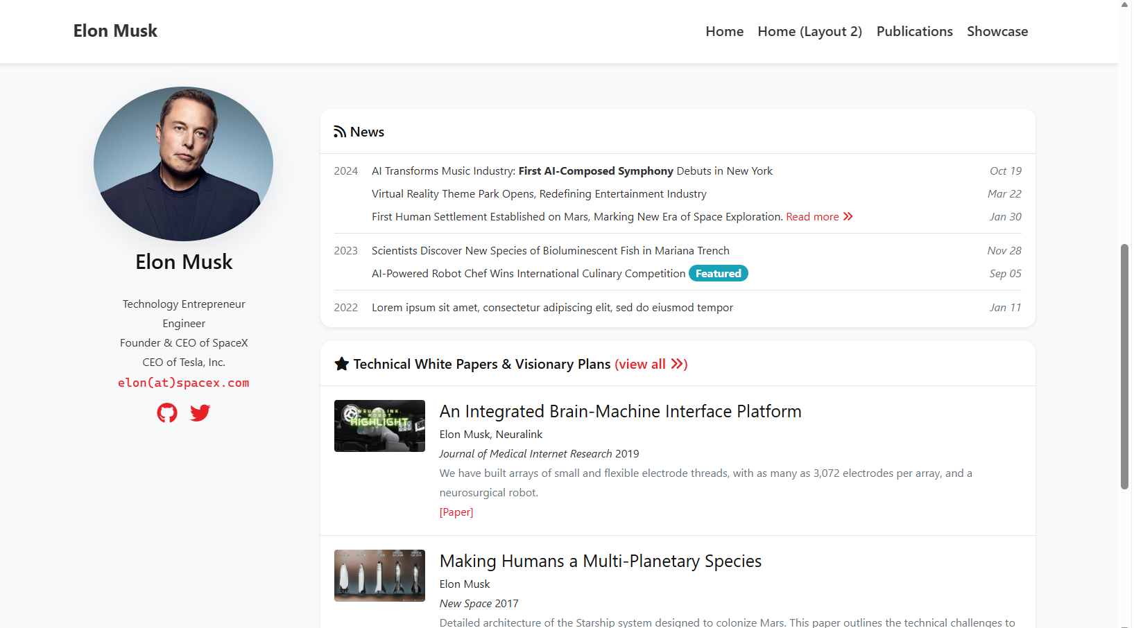Switch to Home (Layout 2) page

click(x=809, y=31)
